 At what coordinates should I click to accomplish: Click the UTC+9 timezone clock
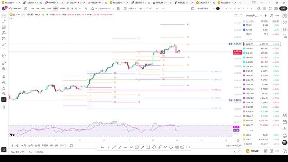pos(234,146)
